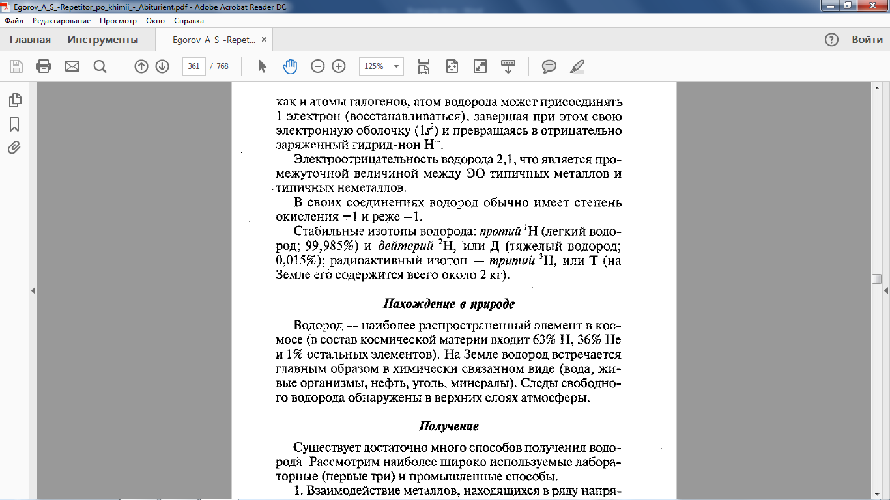
Task: Open Page Thumbnails side panel
Action: [14, 100]
